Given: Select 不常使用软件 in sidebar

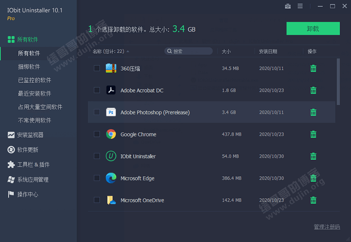Looking at the screenshot, I should coord(35,120).
